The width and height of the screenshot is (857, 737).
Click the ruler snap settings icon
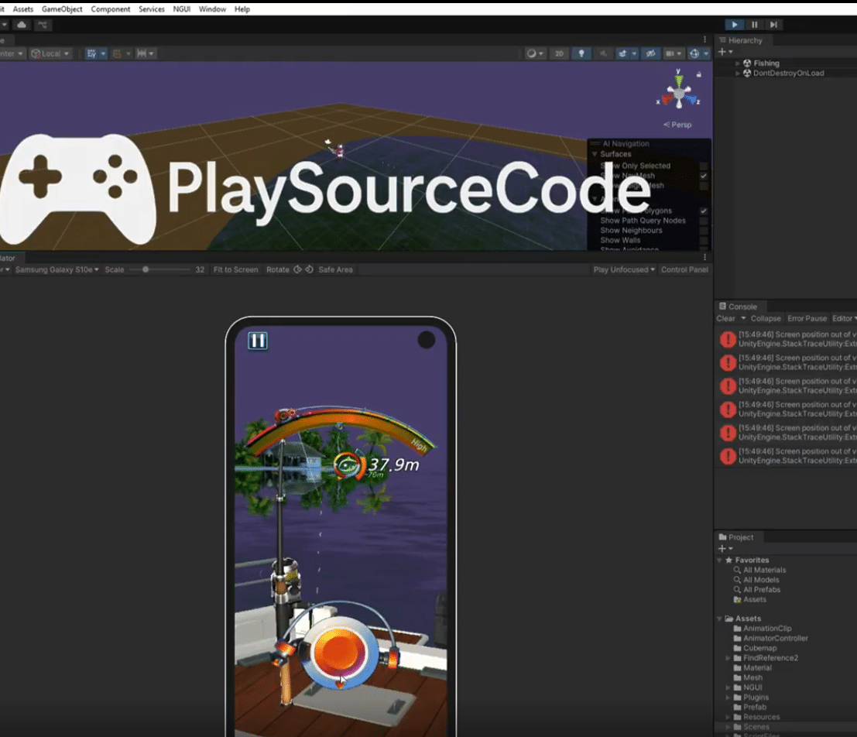tap(142, 53)
